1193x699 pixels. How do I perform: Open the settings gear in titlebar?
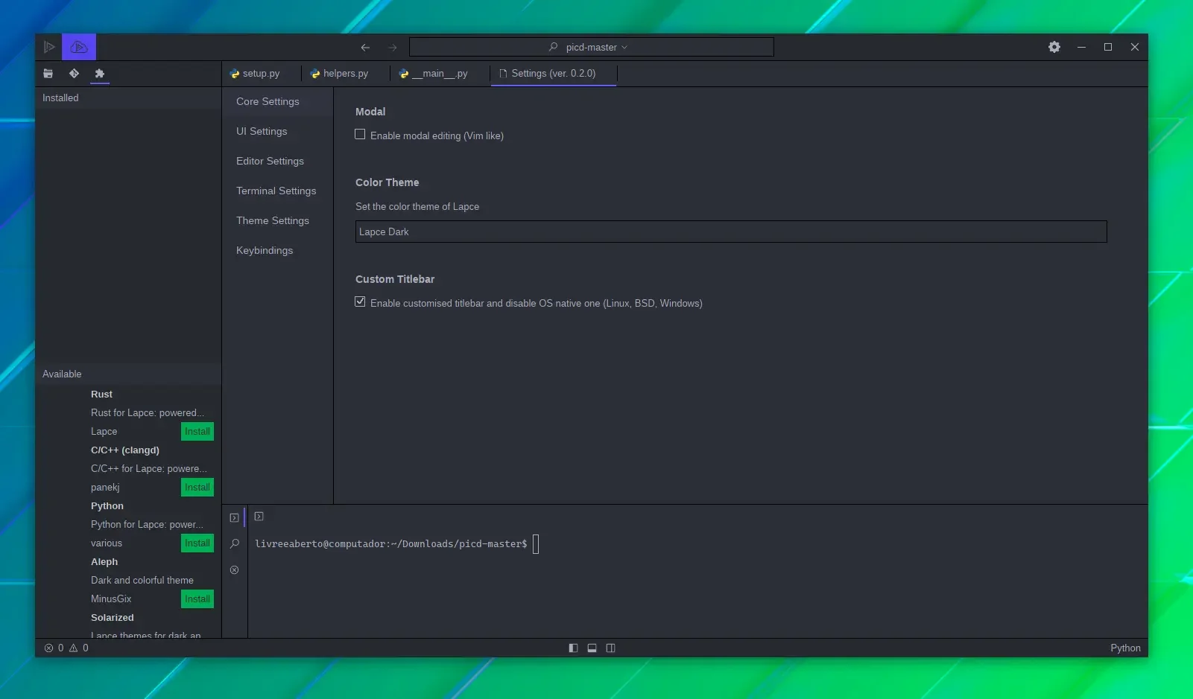click(x=1054, y=47)
